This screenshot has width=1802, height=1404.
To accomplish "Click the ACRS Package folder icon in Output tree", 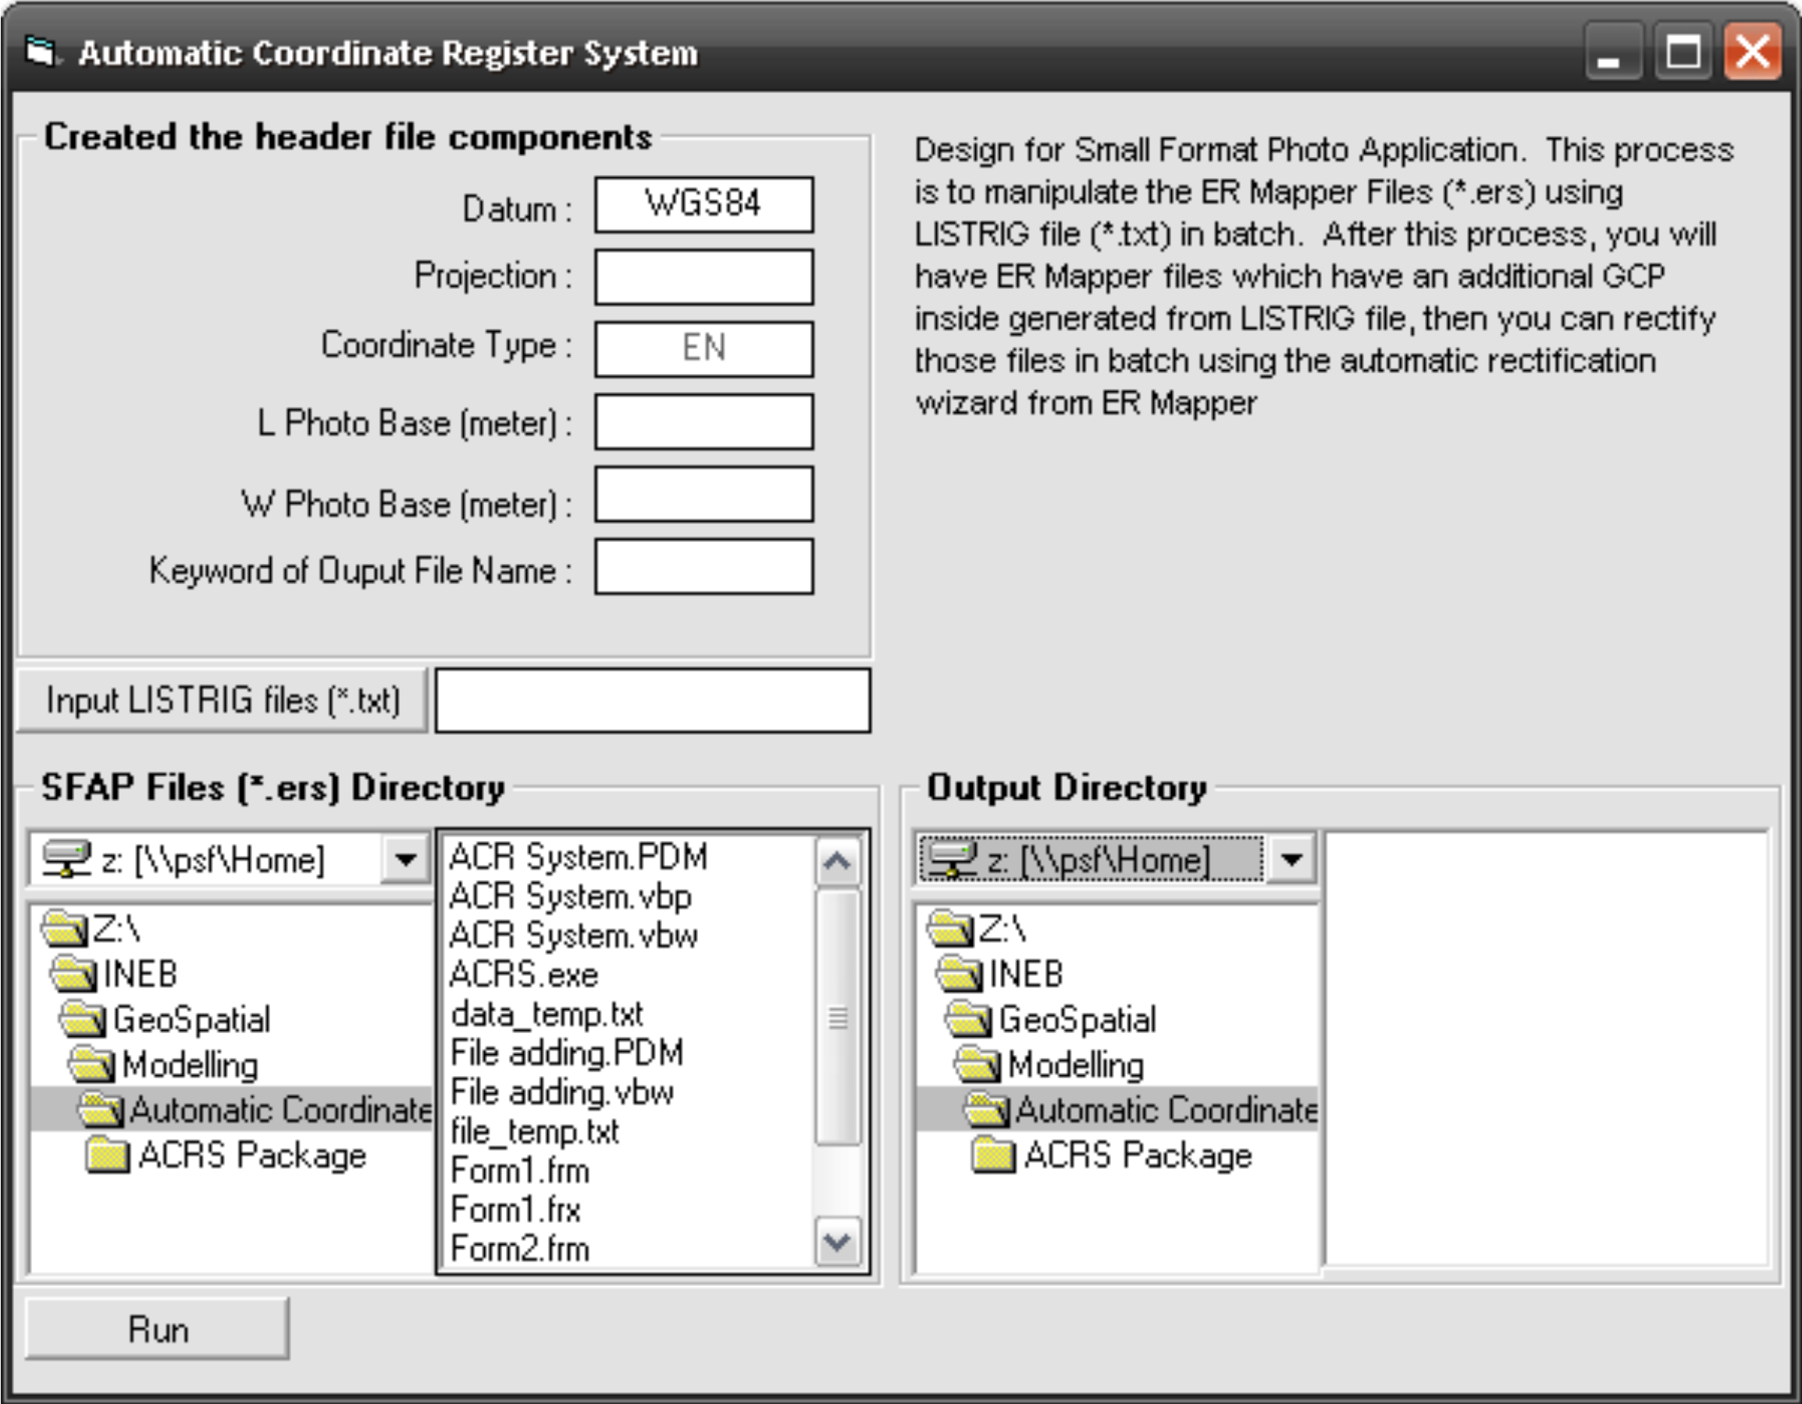I will tap(993, 1156).
